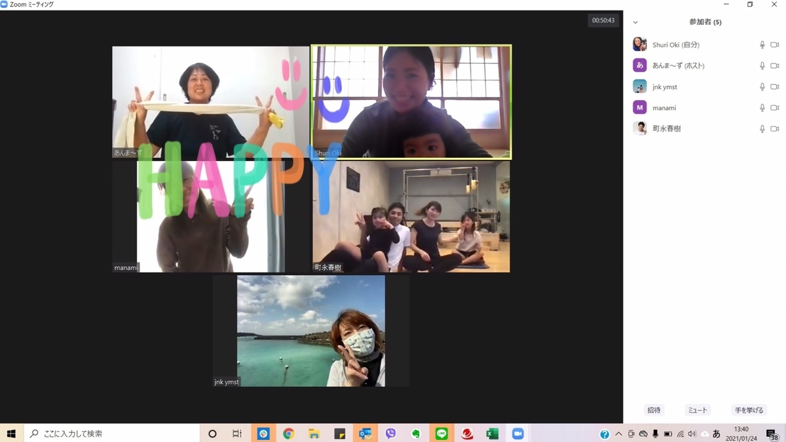
Task: Click the Wi-Fi network tray icon
Action: [680, 434]
